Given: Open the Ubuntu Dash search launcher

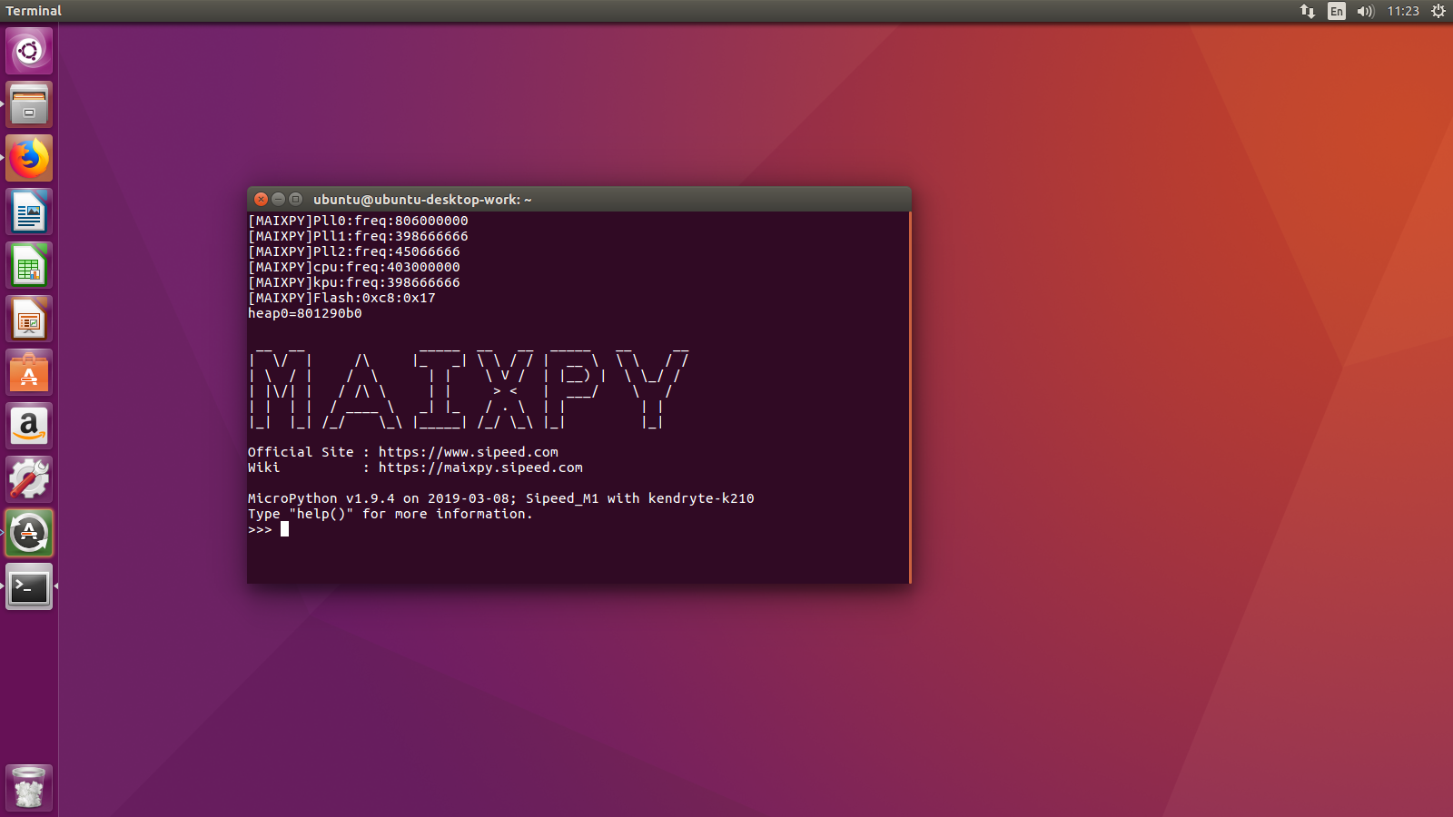Looking at the screenshot, I should tap(29, 51).
